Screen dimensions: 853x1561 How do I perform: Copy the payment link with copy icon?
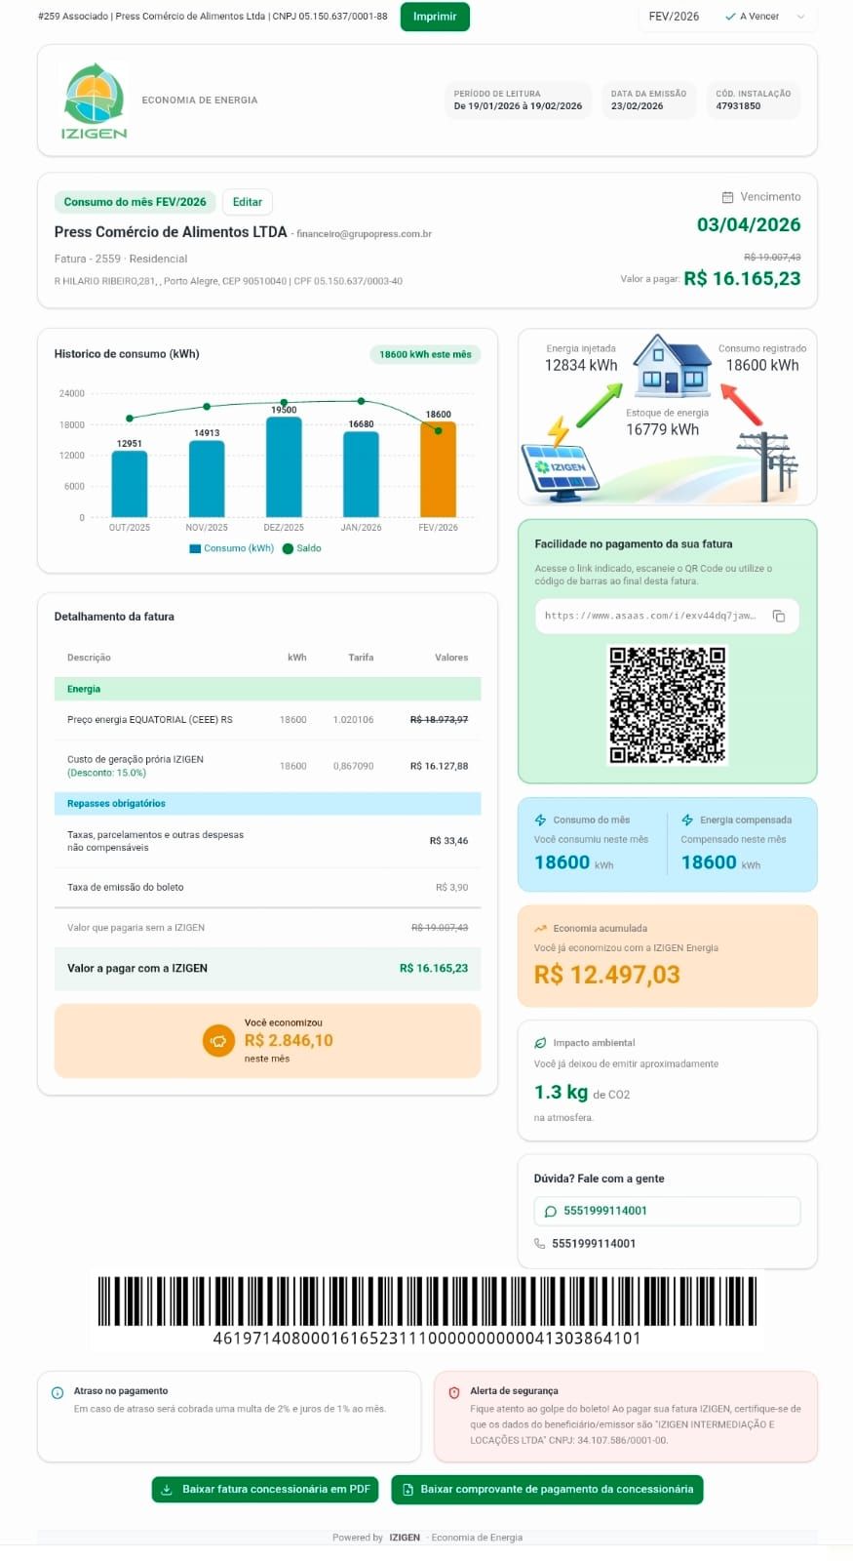pyautogui.click(x=779, y=616)
